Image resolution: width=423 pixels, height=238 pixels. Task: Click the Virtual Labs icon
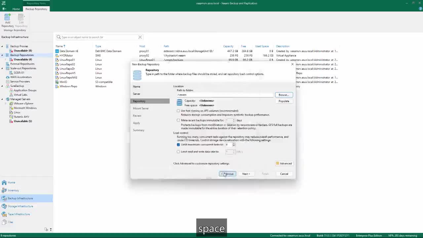pyautogui.click(x=11, y=95)
